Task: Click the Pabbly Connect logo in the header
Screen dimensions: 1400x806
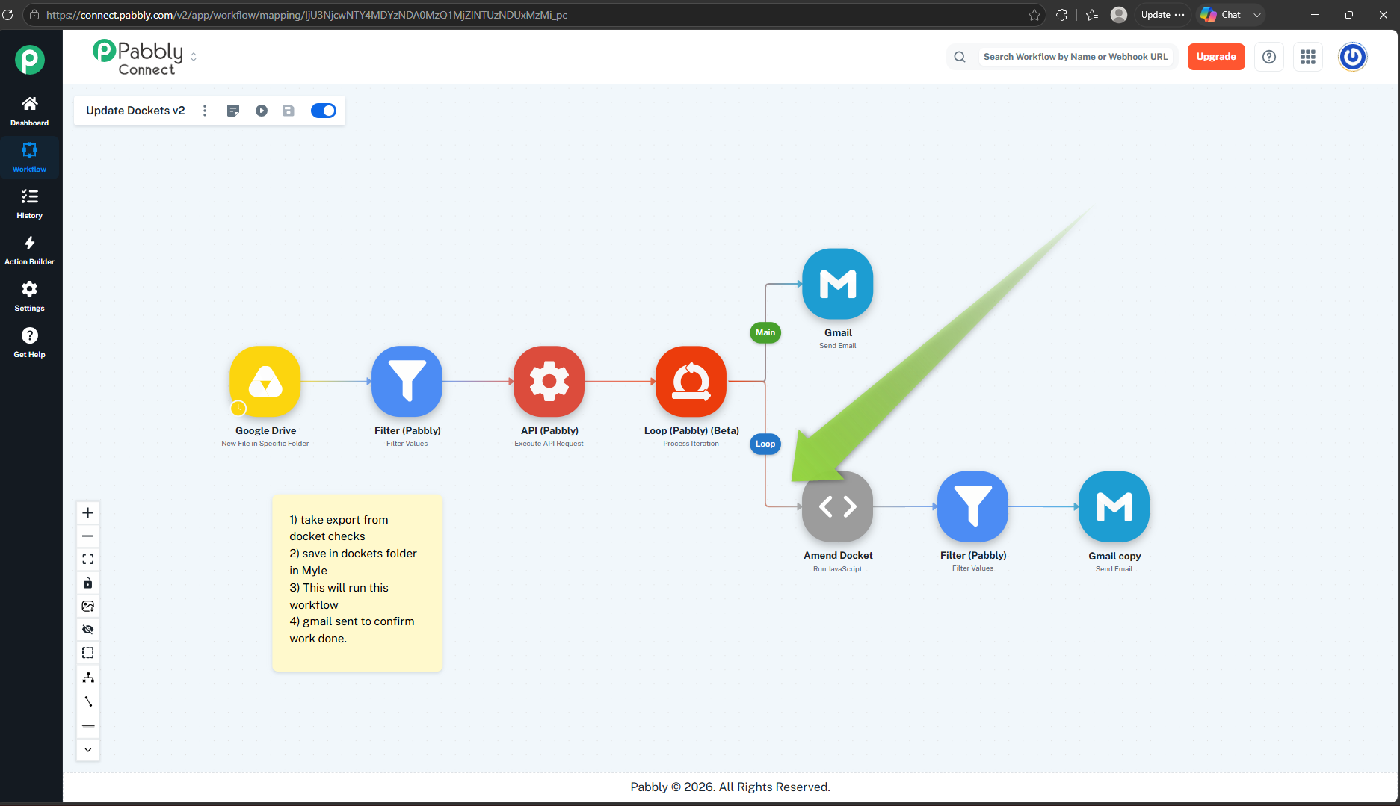Action: tap(138, 58)
